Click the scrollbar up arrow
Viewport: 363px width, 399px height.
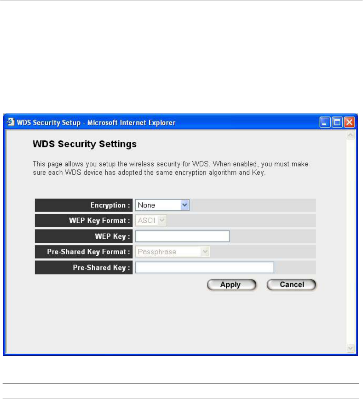click(x=350, y=135)
